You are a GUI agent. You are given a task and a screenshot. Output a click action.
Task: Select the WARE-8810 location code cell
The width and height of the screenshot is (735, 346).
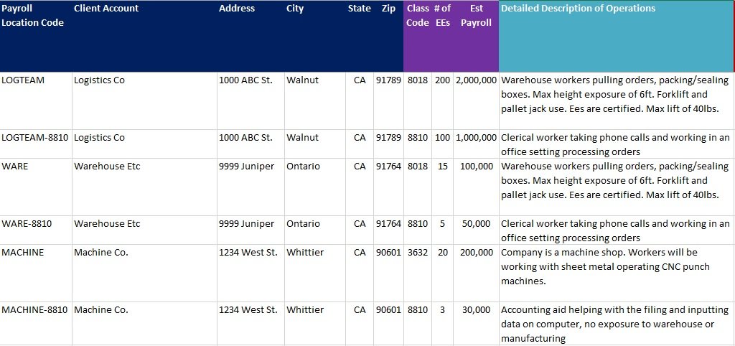coord(36,230)
